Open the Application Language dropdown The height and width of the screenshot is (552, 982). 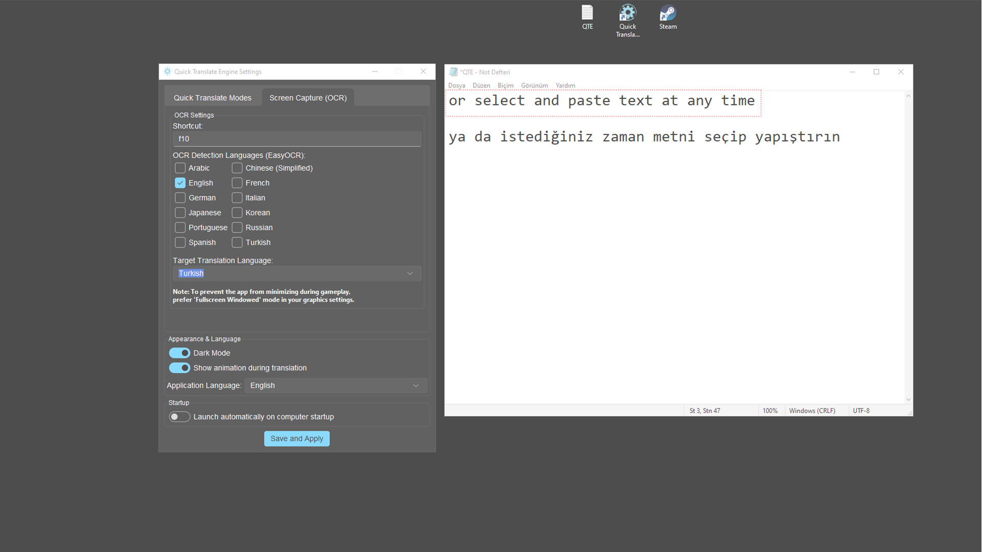click(336, 385)
